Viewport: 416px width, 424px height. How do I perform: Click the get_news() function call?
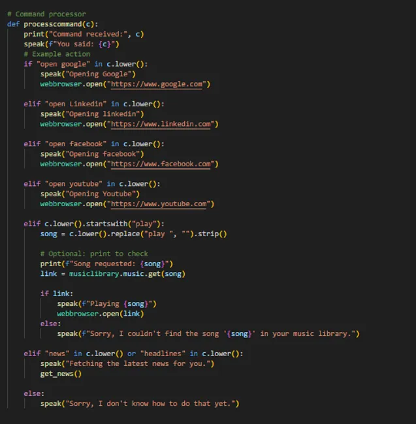(x=61, y=373)
